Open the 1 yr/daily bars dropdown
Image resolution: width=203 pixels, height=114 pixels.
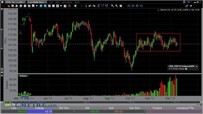pos(37,2)
